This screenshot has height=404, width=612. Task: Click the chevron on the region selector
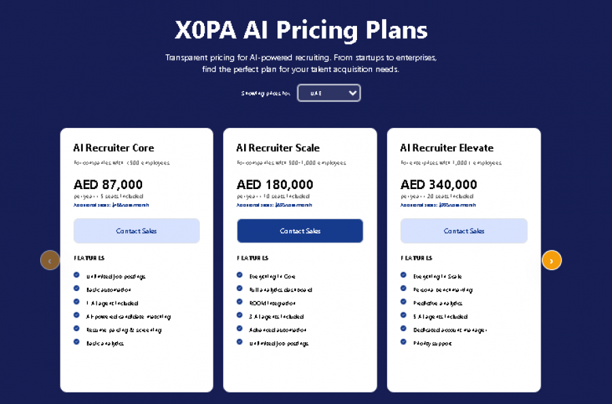point(352,92)
